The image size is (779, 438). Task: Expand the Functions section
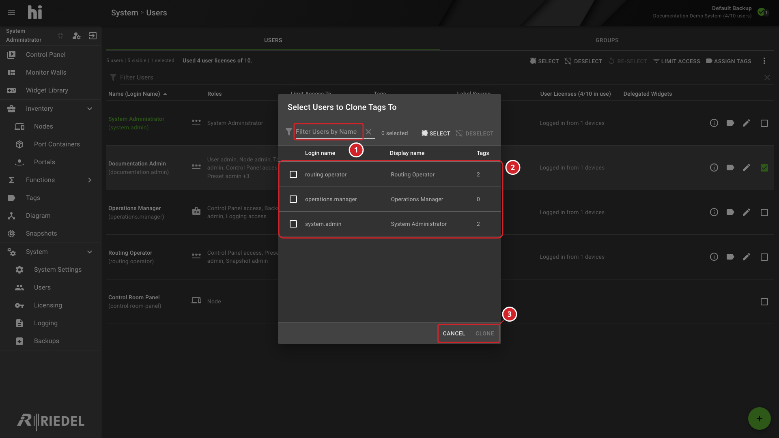[90, 180]
